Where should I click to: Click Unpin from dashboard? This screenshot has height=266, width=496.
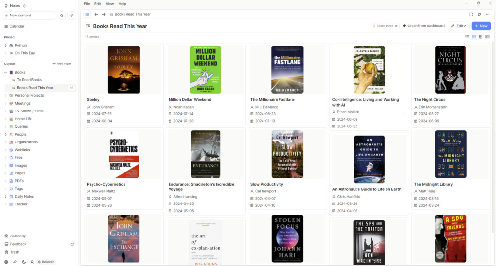point(423,26)
